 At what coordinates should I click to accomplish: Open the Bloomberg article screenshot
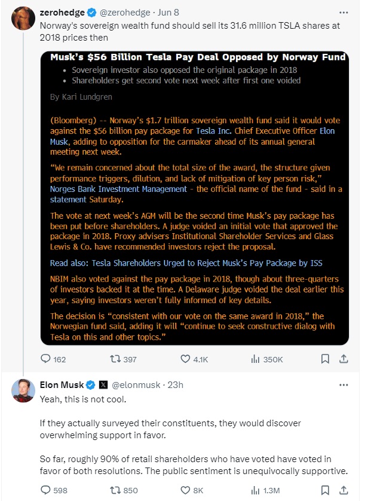point(194,197)
